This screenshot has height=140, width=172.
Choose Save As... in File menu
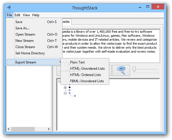coord(34,28)
